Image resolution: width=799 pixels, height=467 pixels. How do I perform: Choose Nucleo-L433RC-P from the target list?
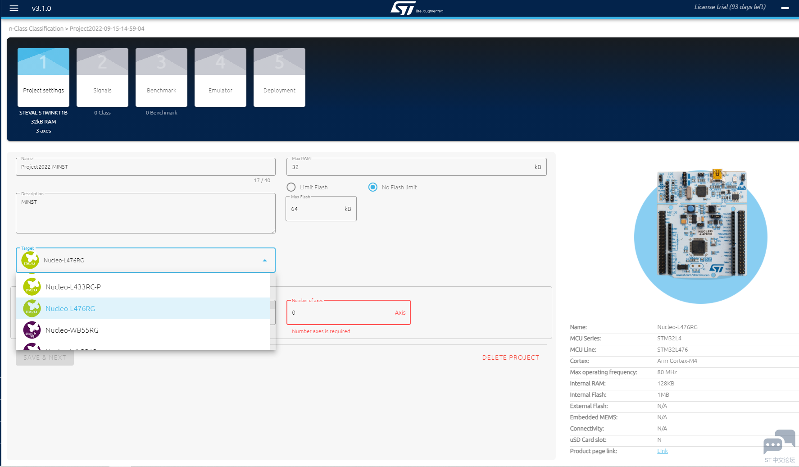pos(143,287)
